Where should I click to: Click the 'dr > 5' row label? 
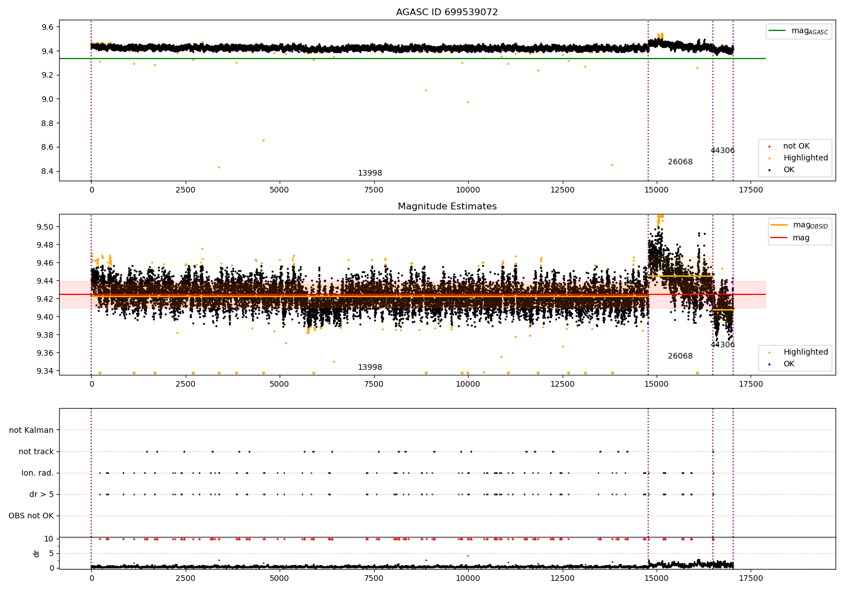click(x=42, y=495)
